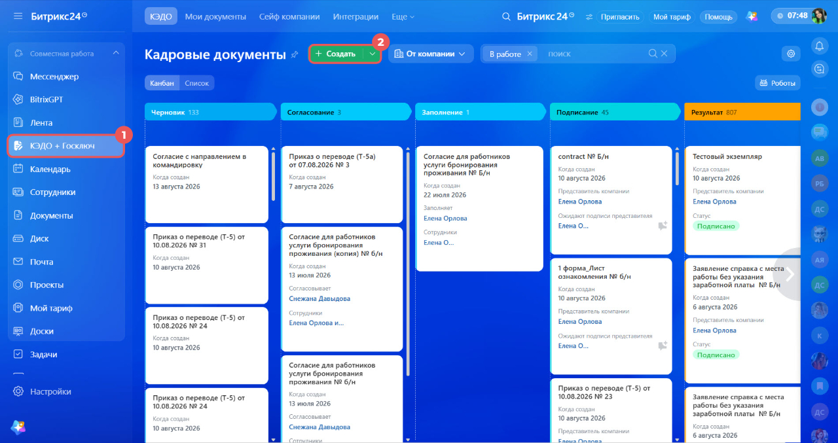Open the РБ avatar in the right panel
The image size is (838, 443).
819,185
